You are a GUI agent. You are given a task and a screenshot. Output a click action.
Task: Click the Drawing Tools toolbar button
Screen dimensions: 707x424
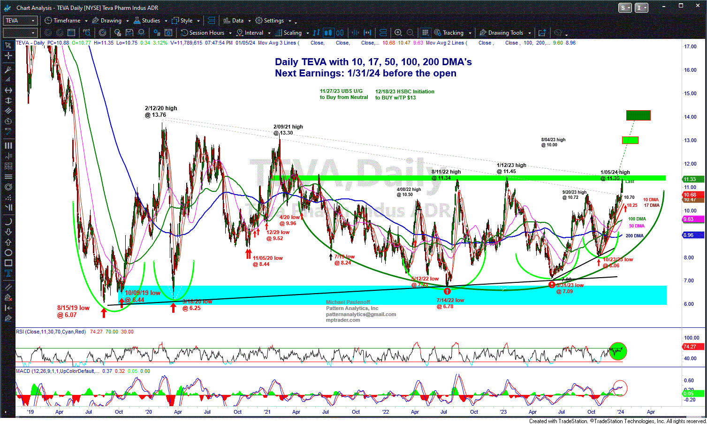pyautogui.click(x=502, y=33)
